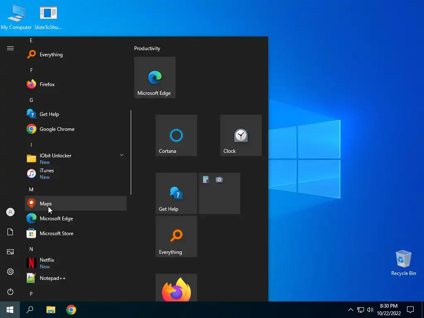Open Settings gear in Start sidebar
The height and width of the screenshot is (318, 424).
click(x=10, y=272)
